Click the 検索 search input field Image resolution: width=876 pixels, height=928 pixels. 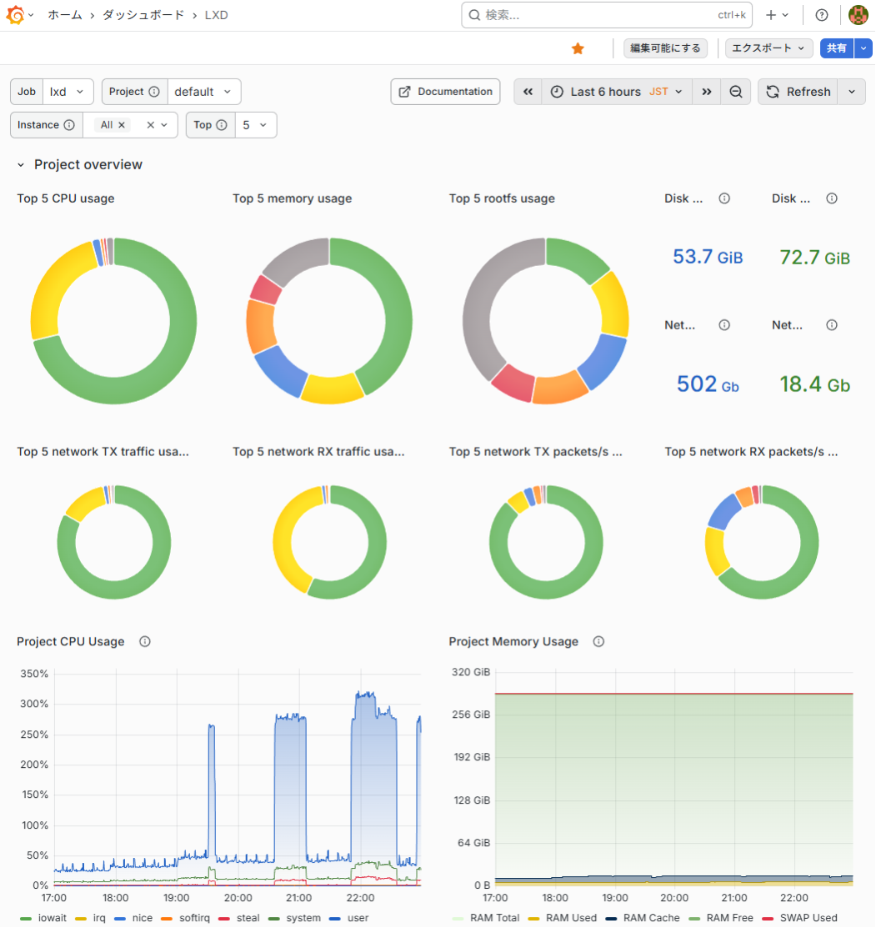point(606,14)
